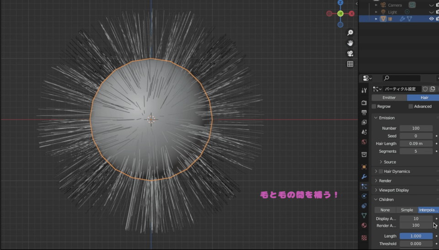Image resolution: width=439 pixels, height=250 pixels.
Task: Toggle viewport visibility of Camera in outliner
Action: coord(431,5)
